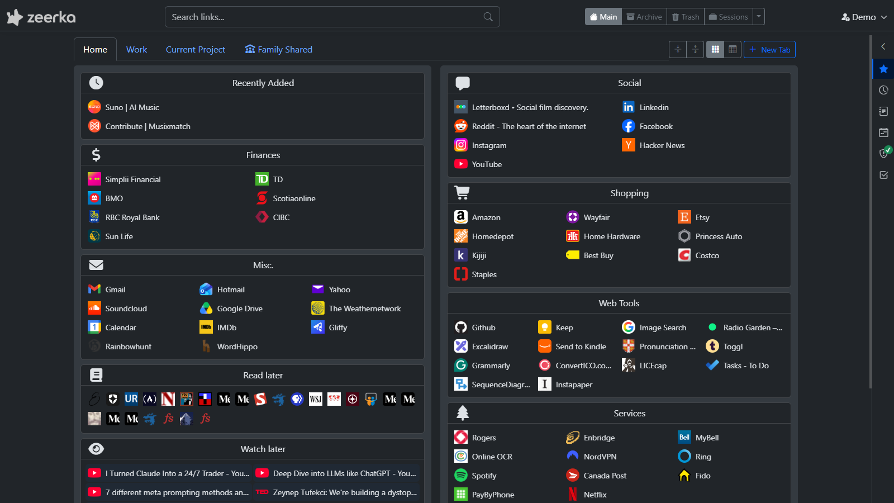Image resolution: width=894 pixels, height=503 pixels.
Task: Open the Trash view
Action: coord(686,17)
